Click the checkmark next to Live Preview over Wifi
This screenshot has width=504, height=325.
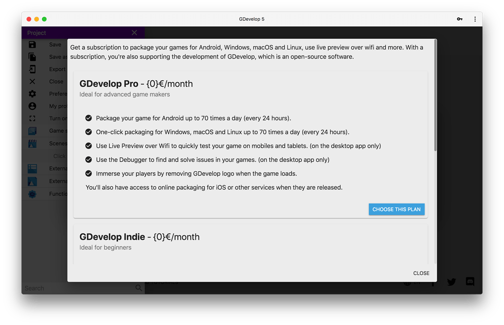tap(89, 146)
